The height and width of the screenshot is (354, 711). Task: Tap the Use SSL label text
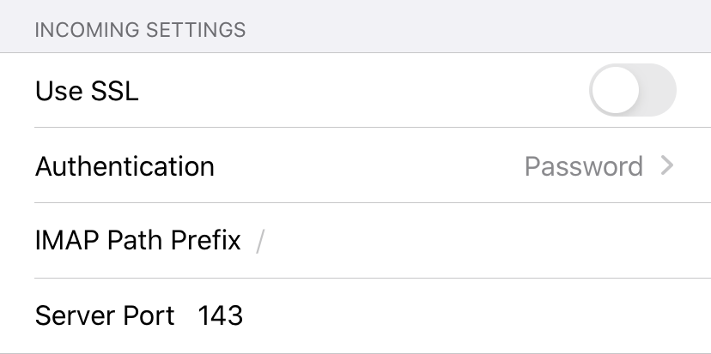point(87,91)
